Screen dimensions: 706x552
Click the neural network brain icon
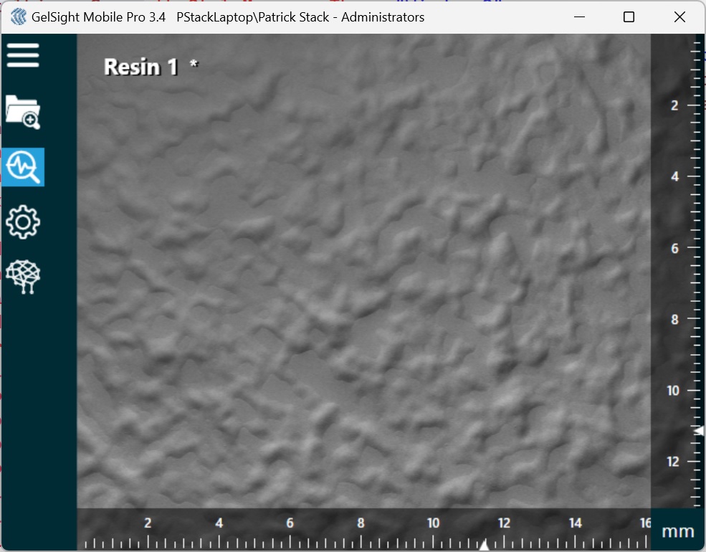coord(23,277)
